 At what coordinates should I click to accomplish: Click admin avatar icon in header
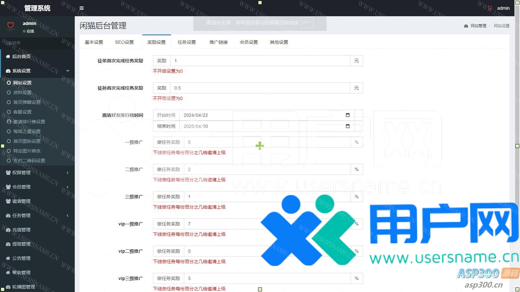point(490,8)
